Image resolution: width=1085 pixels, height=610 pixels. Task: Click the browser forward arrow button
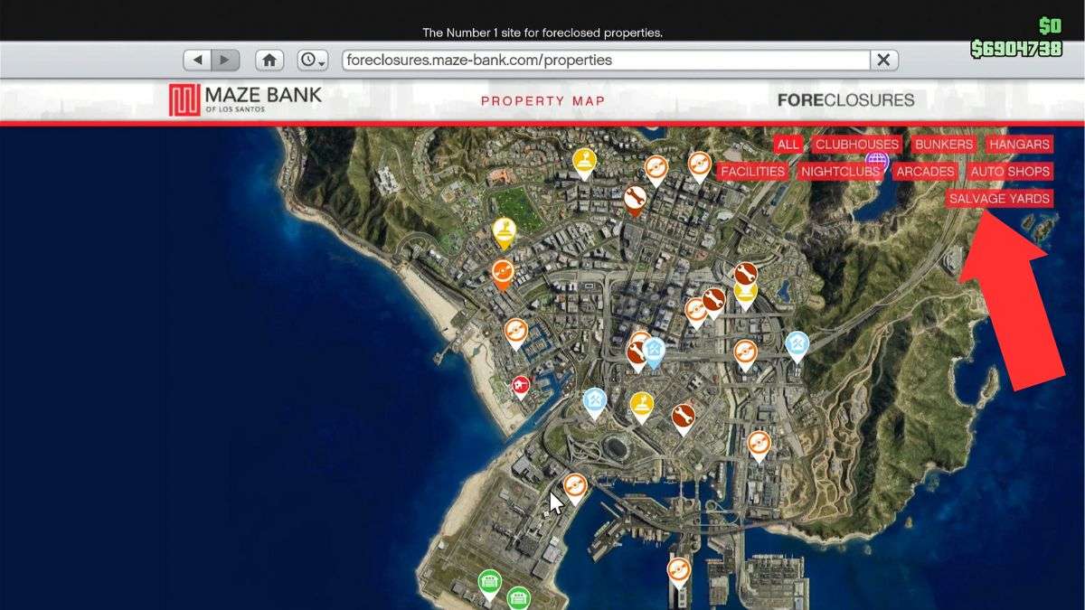pos(224,60)
